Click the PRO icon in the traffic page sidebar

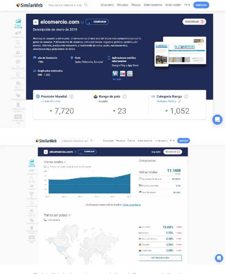click(x=32, y=237)
